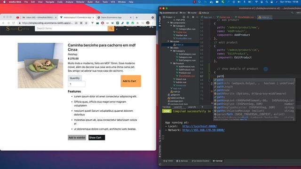
Task: Click the quantity input box showing 1
Action: tap(76, 84)
